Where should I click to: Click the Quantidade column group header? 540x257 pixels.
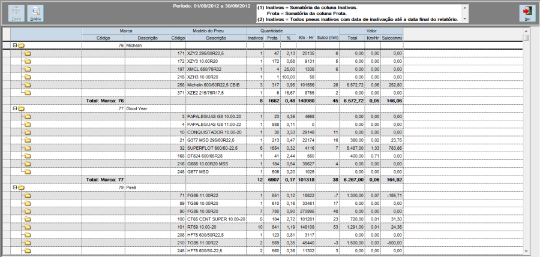271,31
